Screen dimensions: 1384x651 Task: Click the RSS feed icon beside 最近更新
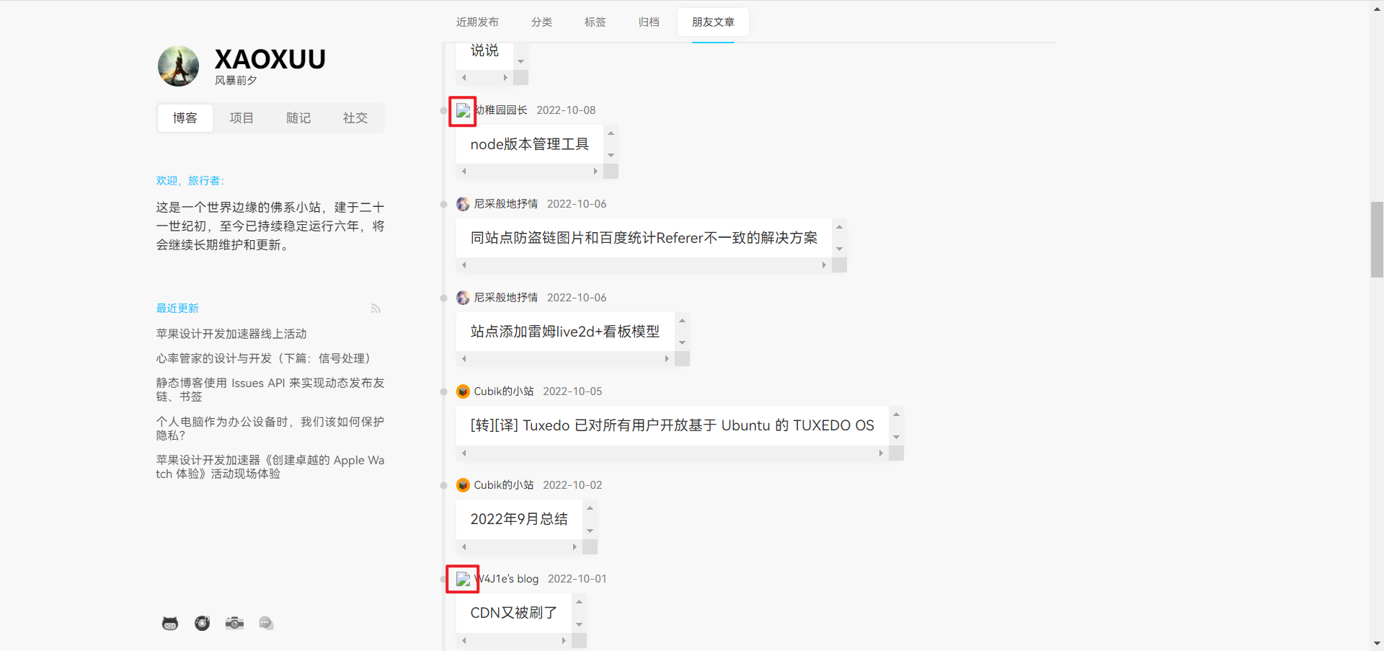pos(376,309)
